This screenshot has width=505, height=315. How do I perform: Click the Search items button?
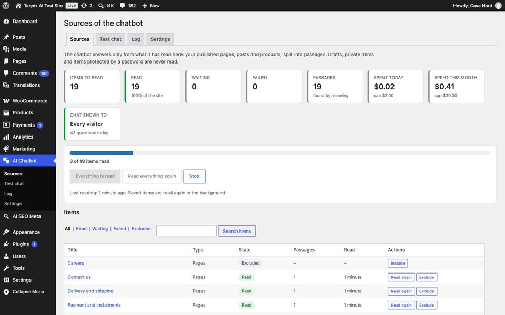[237, 231]
